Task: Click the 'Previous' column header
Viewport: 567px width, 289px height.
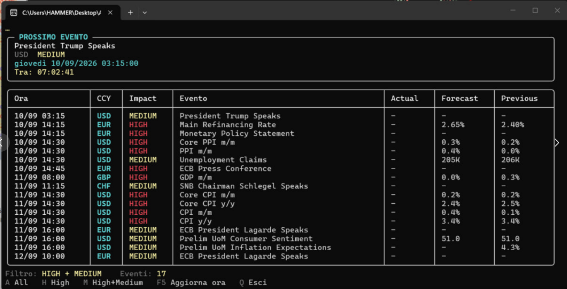Action: point(519,99)
